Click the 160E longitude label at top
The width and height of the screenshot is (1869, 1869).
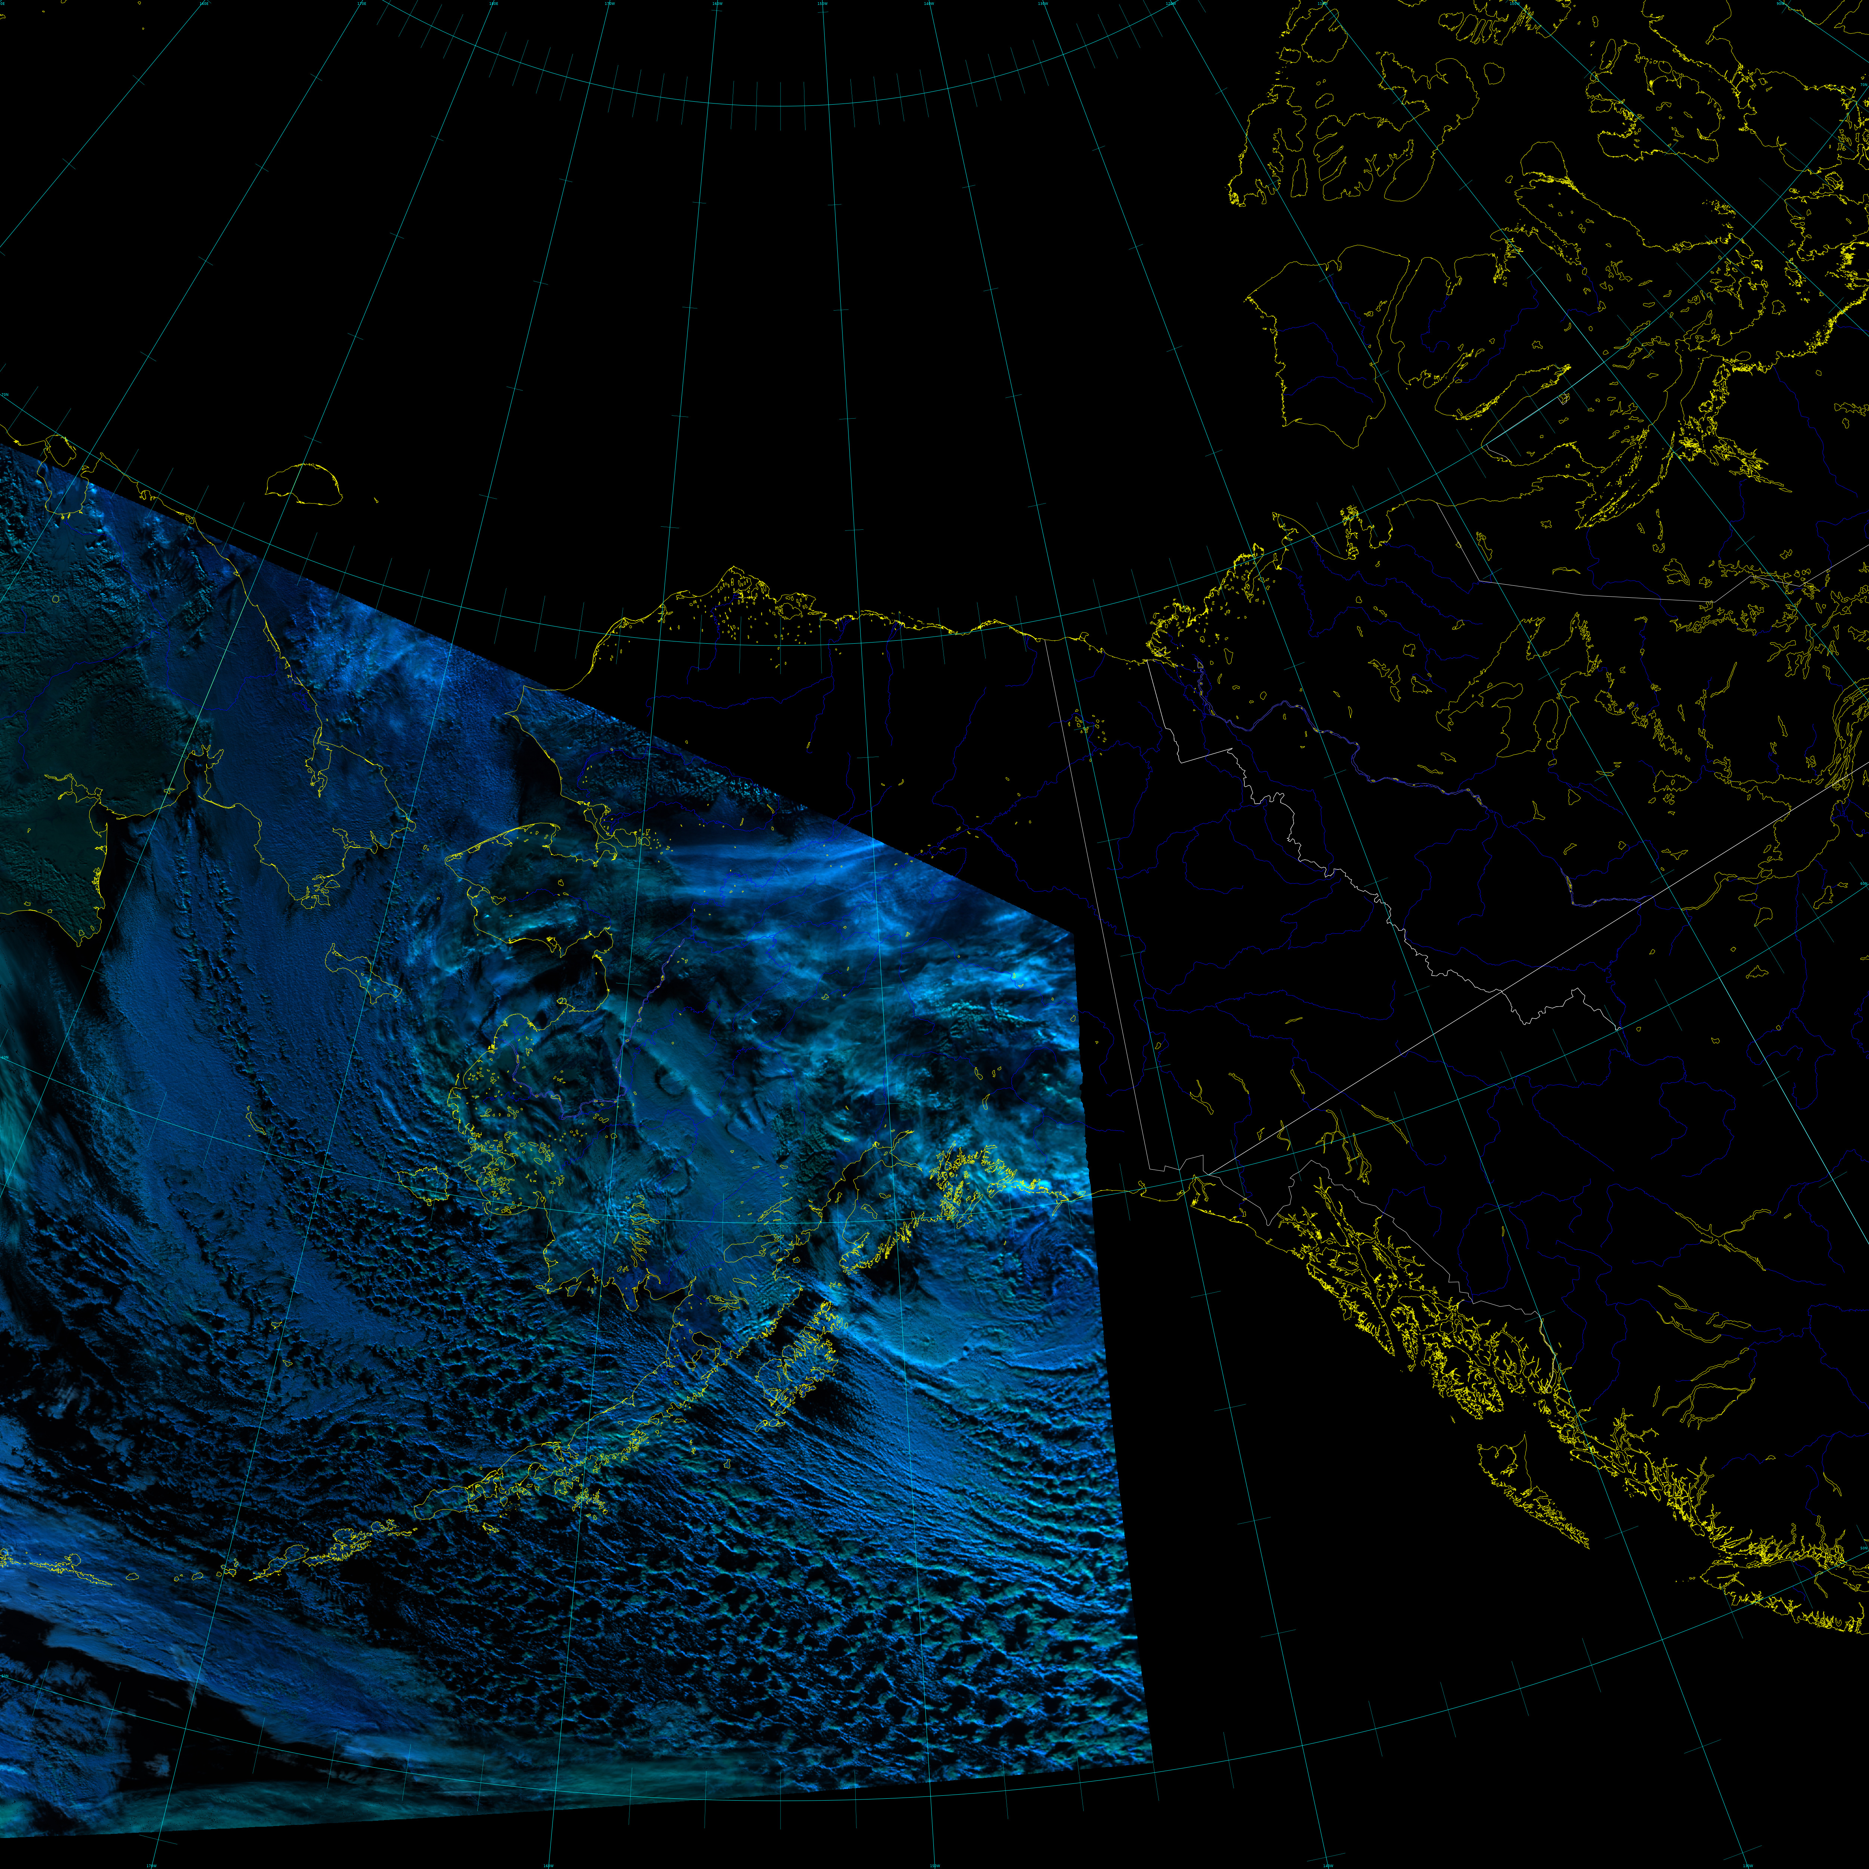[x=204, y=4]
